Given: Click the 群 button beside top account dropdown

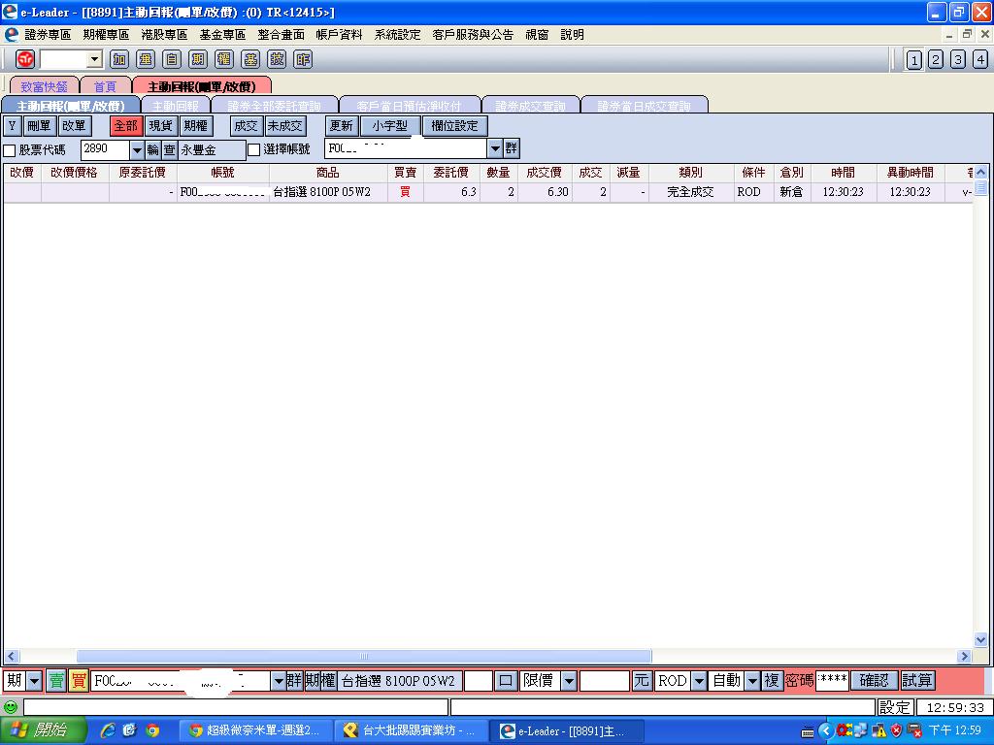Looking at the screenshot, I should click(512, 148).
